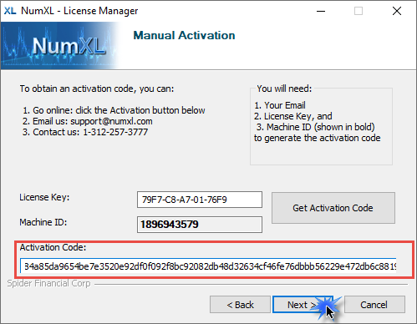This screenshot has height=324, width=417.
Task: Click "Go online: click the Activation button below" text
Action: point(114,110)
